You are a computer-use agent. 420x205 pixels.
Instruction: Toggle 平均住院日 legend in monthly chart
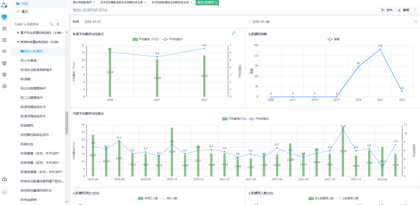(x=259, y=118)
